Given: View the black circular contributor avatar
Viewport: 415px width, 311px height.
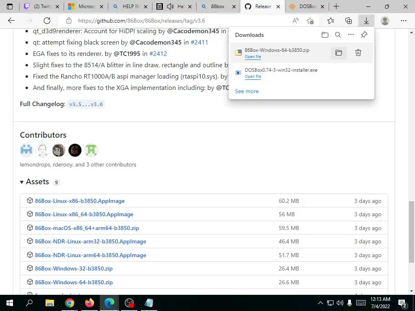Looking at the screenshot, I should (x=75, y=150).
